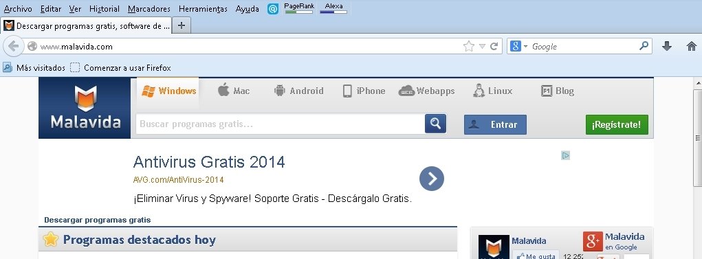Reload the page with the refresh icon

point(494,46)
